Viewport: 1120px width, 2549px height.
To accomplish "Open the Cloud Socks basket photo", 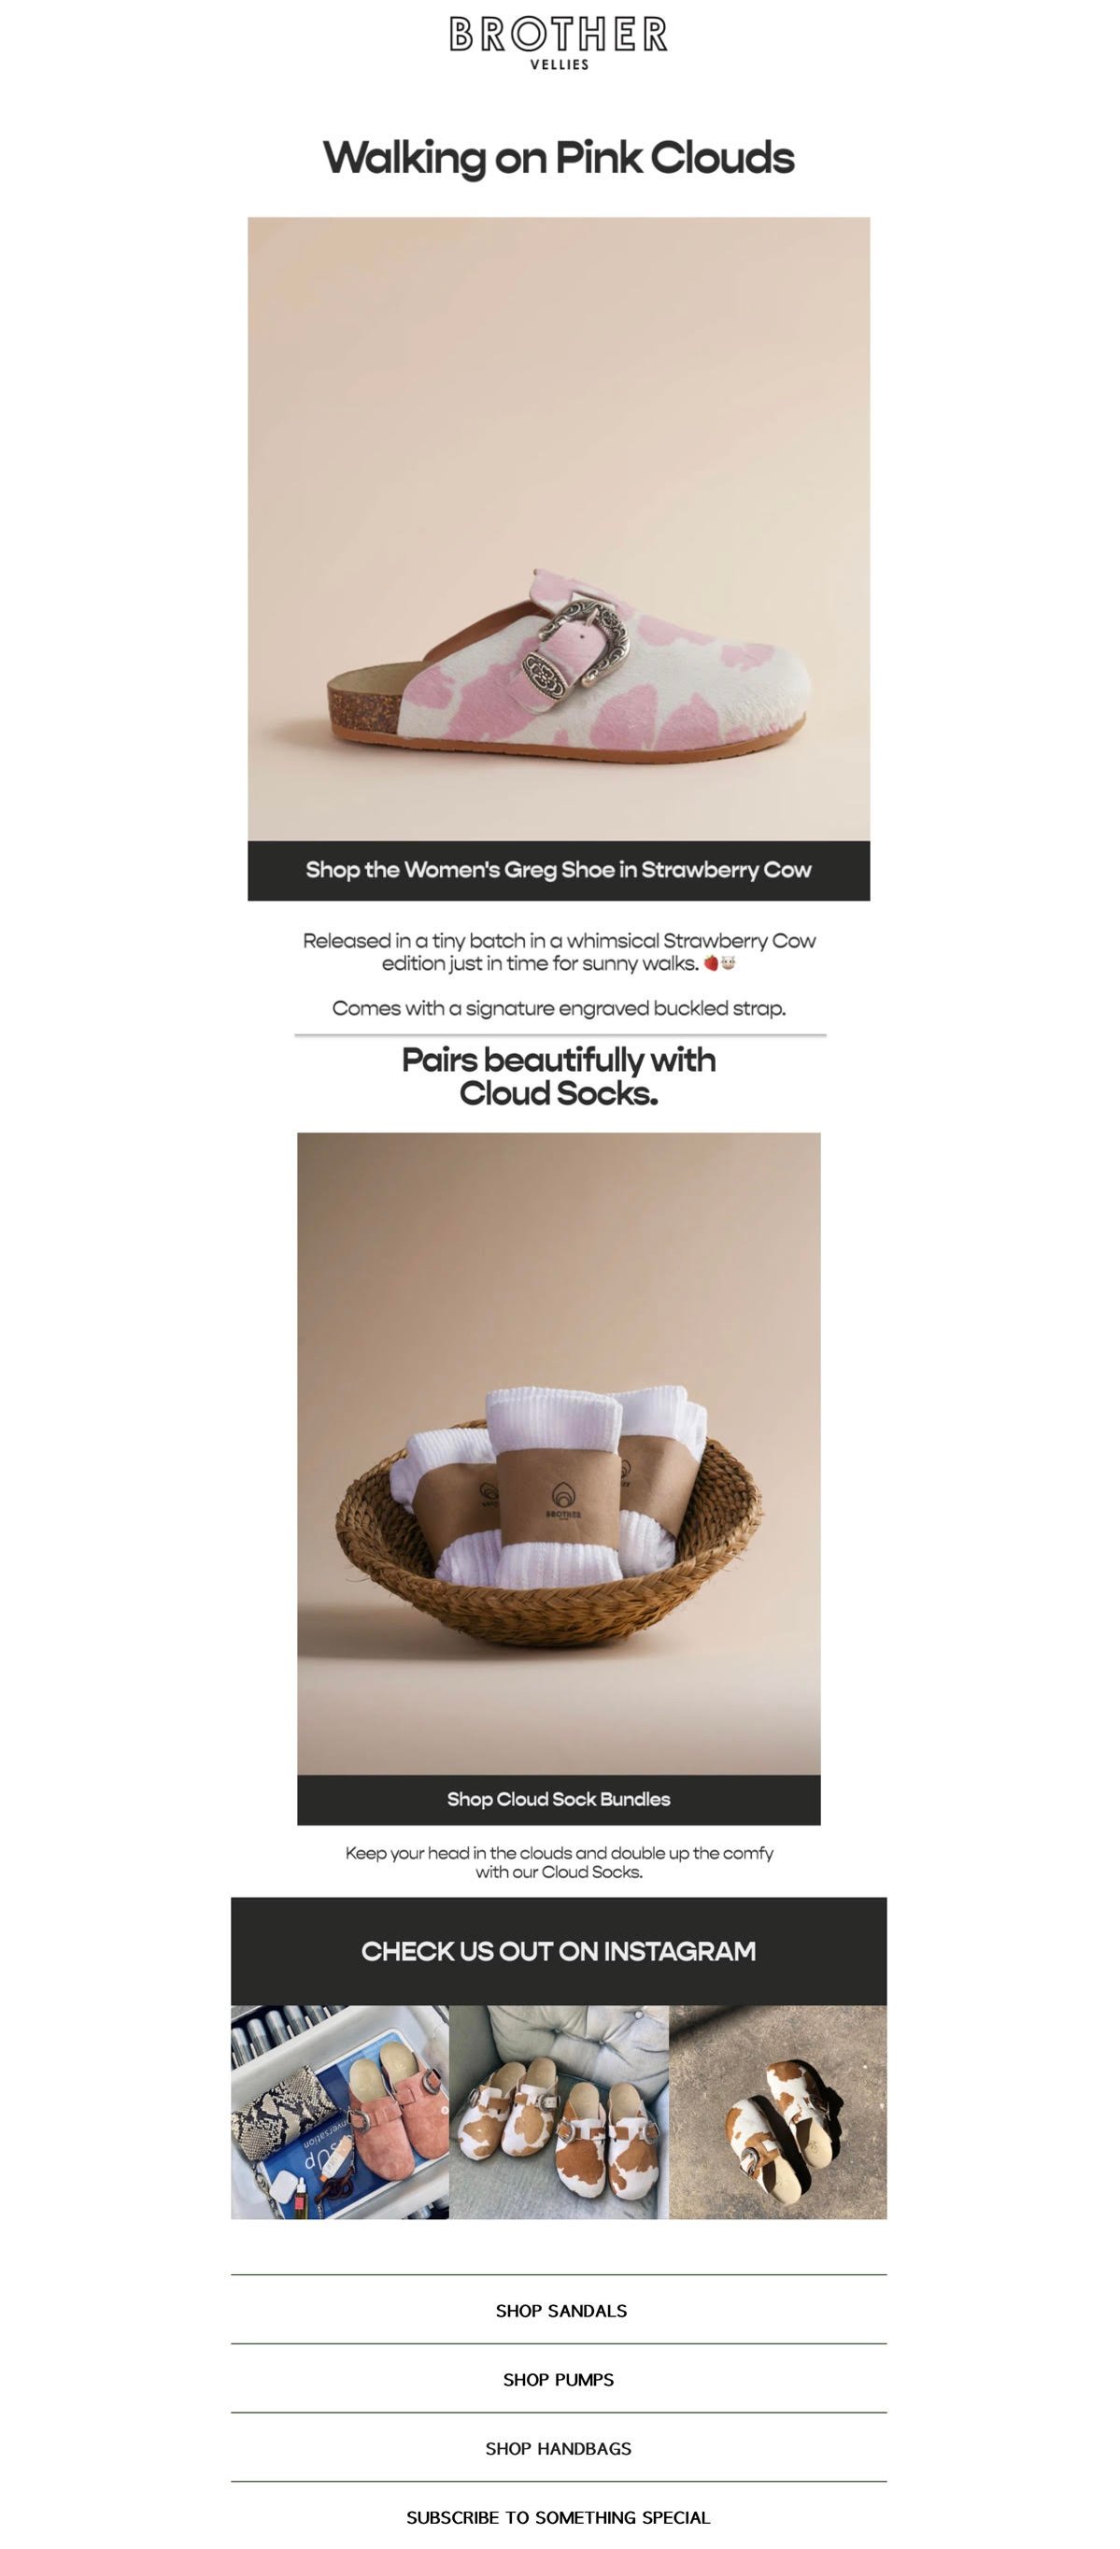I will pos(559,1454).
